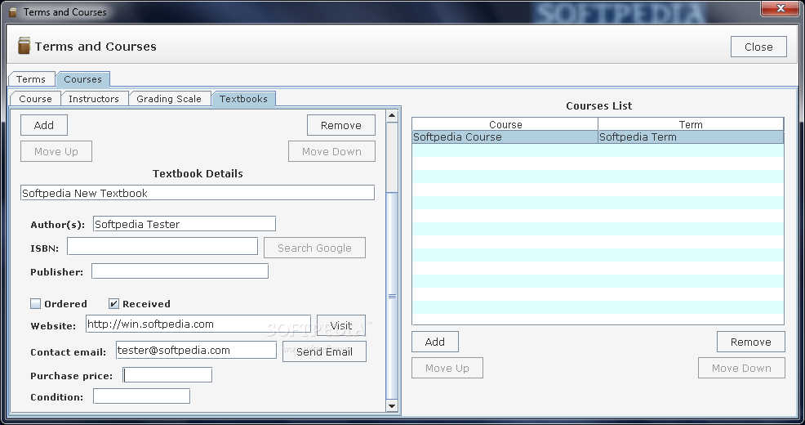Remove the selected course from Courses List
Screen dimensions: 805x425
tap(750, 342)
